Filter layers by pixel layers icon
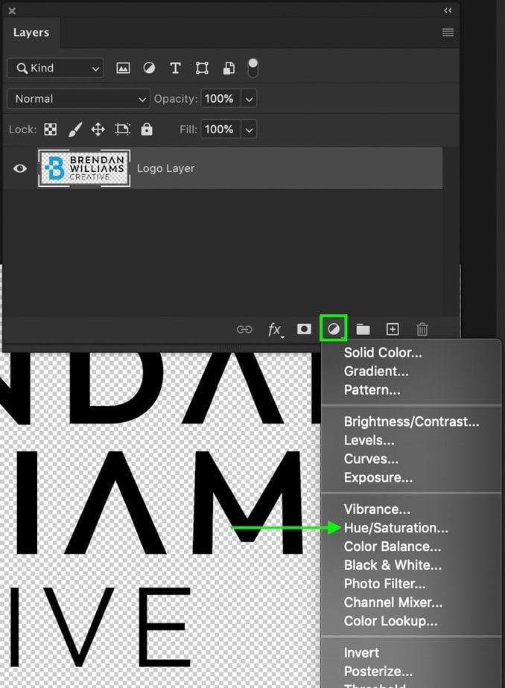 pyautogui.click(x=123, y=68)
